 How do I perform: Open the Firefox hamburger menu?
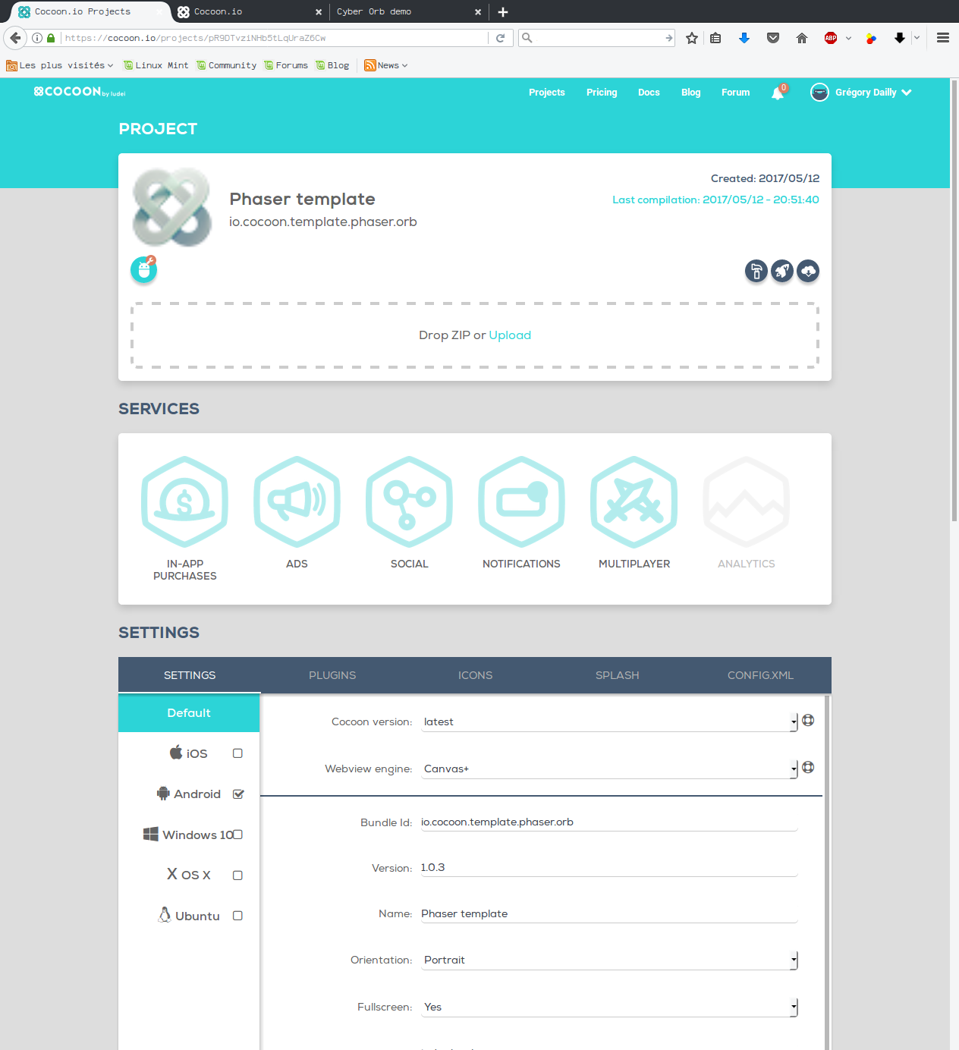coord(943,38)
